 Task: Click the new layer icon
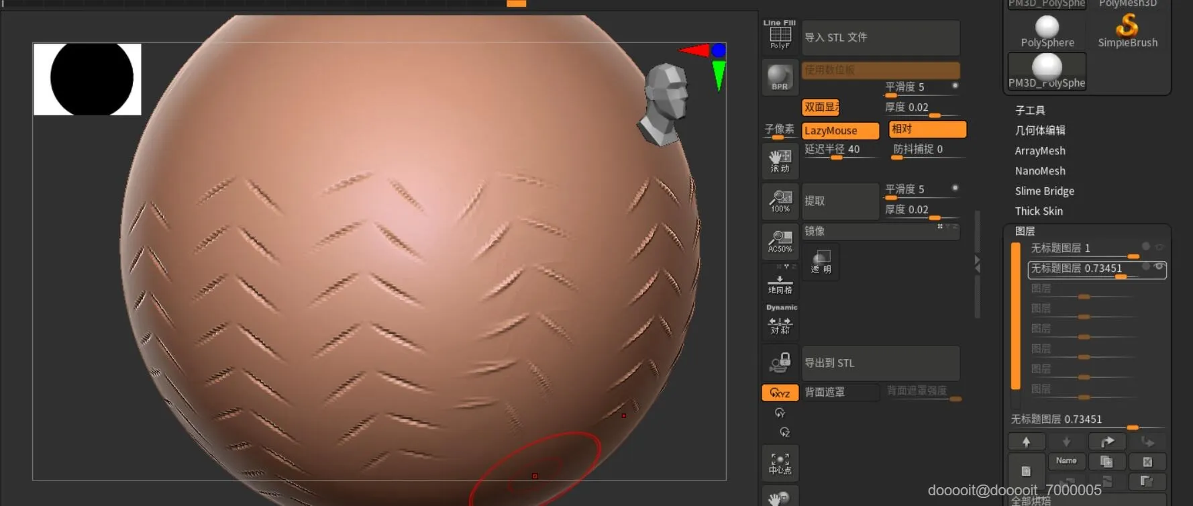click(1026, 470)
